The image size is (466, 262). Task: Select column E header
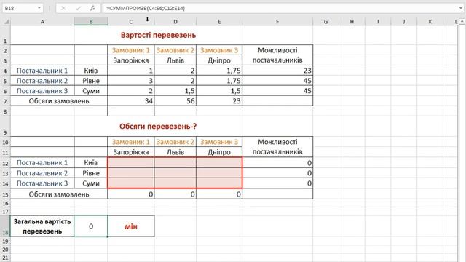coord(219,22)
